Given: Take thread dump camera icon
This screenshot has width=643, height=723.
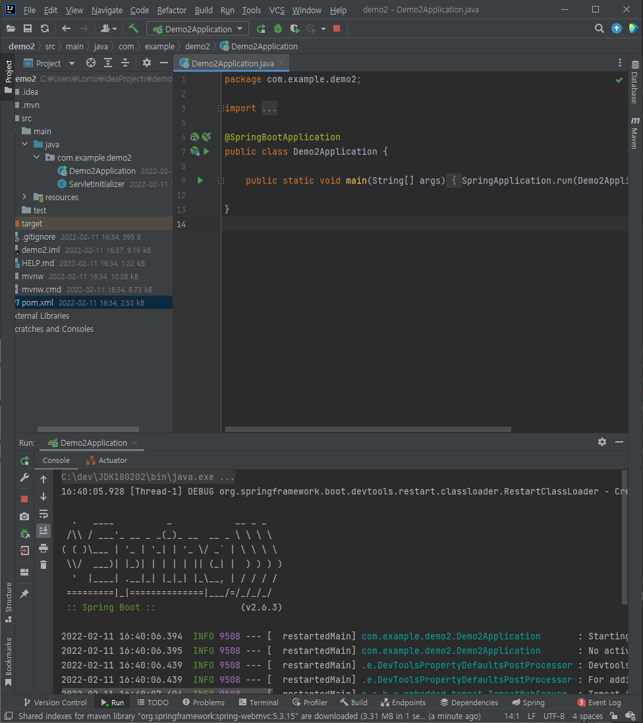Looking at the screenshot, I should [24, 516].
